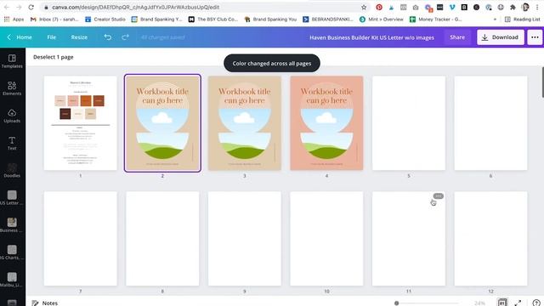Viewport: 544px width, 306px height.
Task: Go back in browser history
Action: click(x=7, y=7)
